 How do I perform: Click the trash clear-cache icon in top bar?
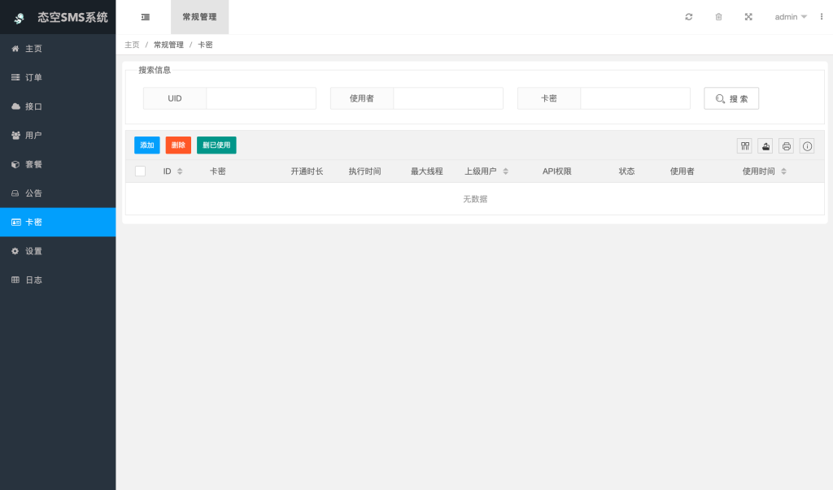pos(718,16)
